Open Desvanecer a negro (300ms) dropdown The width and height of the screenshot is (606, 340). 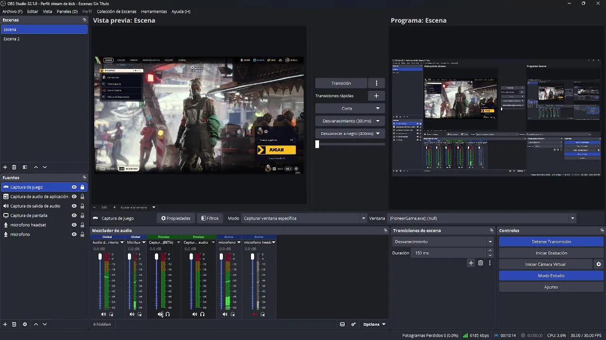click(x=350, y=134)
